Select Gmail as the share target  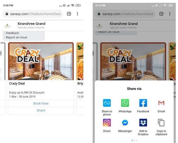click(161, 103)
